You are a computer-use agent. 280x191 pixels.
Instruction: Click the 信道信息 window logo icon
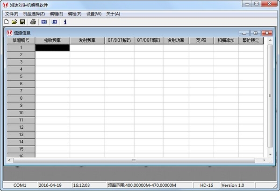pos(9,33)
